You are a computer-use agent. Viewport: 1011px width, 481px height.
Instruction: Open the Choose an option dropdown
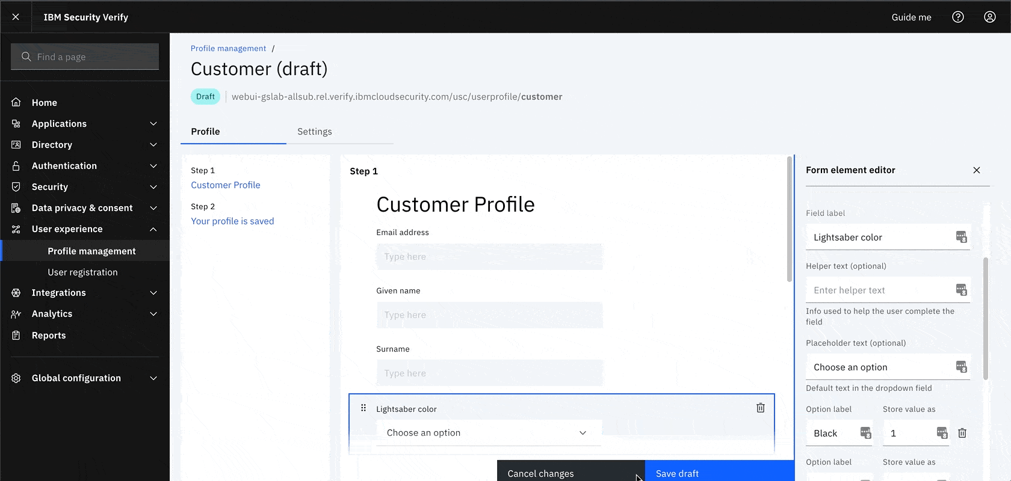pyautogui.click(x=489, y=433)
